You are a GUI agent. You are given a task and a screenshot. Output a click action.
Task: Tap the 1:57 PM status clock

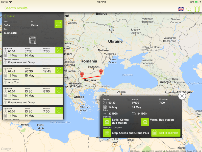point(101,2)
